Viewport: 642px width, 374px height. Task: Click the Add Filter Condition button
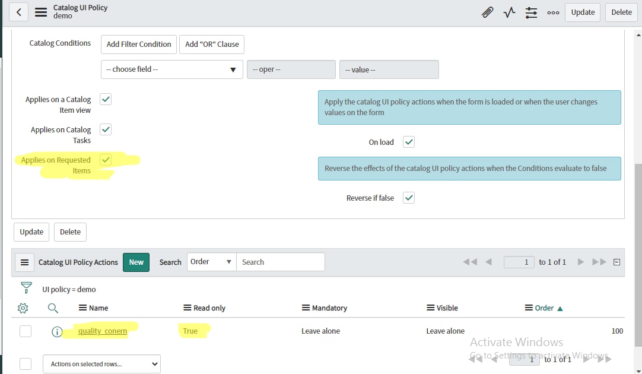pos(138,44)
